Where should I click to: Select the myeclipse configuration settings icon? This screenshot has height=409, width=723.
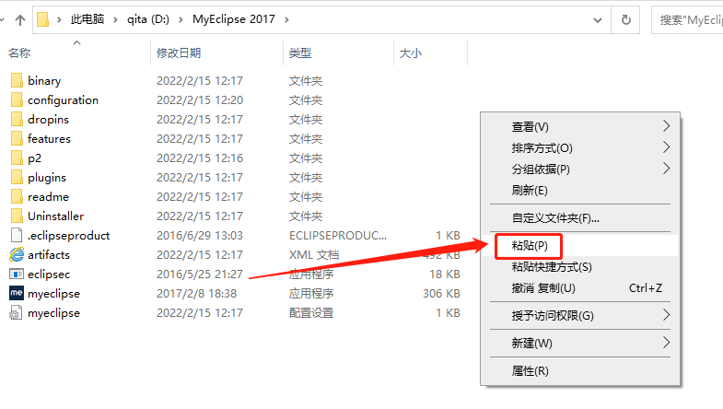coord(17,312)
